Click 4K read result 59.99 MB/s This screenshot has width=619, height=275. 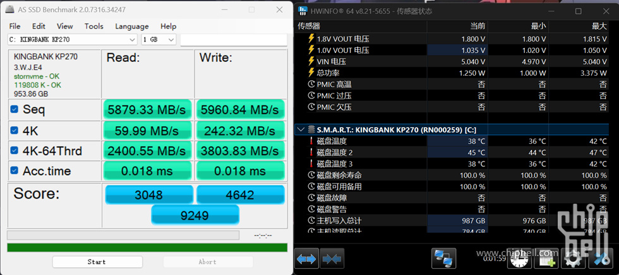coord(147,131)
